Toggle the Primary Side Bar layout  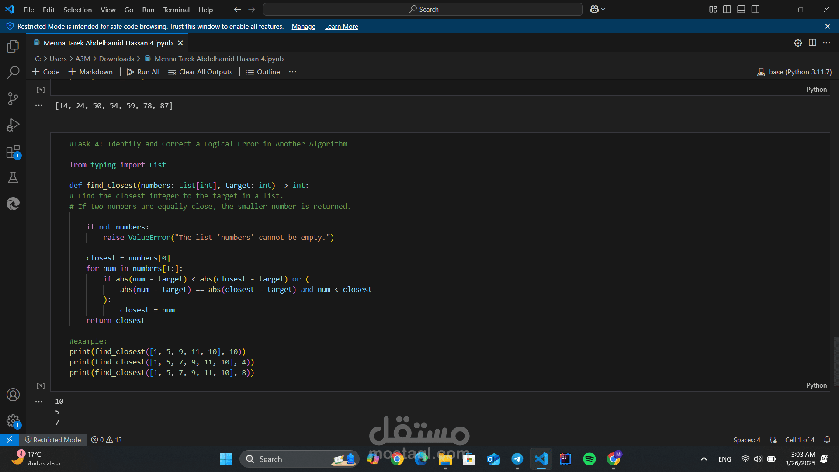(727, 9)
